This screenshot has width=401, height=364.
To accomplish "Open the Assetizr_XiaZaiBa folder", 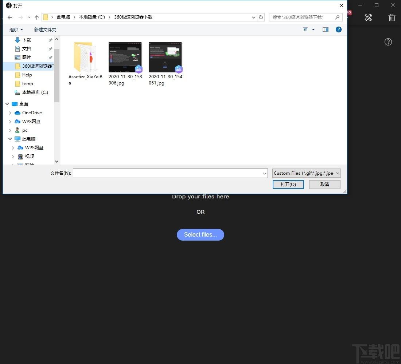I will pyautogui.click(x=85, y=64).
